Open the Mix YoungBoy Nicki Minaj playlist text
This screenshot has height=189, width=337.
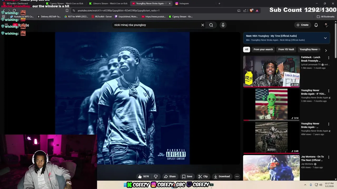coord(275,40)
